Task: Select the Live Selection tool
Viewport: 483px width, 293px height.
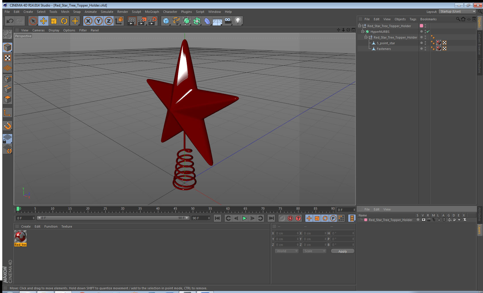Action: coord(33,21)
